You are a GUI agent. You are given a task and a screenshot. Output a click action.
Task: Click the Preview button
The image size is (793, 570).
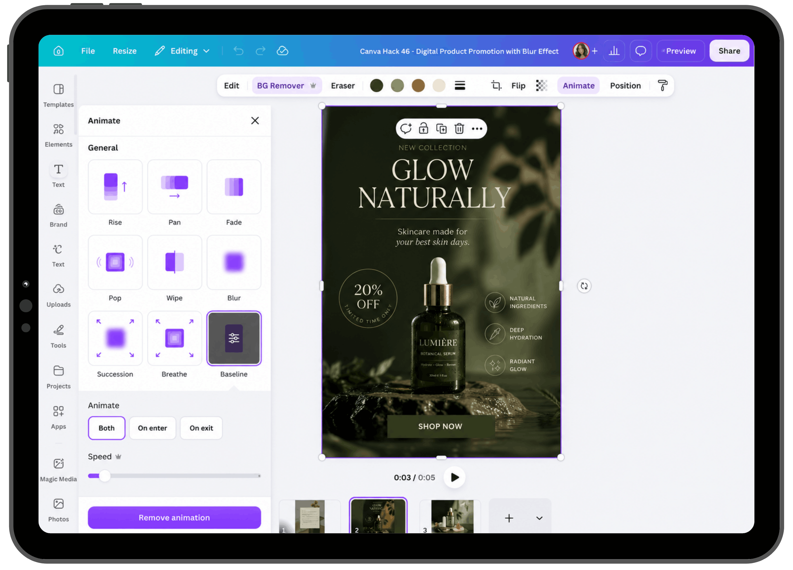pos(681,51)
